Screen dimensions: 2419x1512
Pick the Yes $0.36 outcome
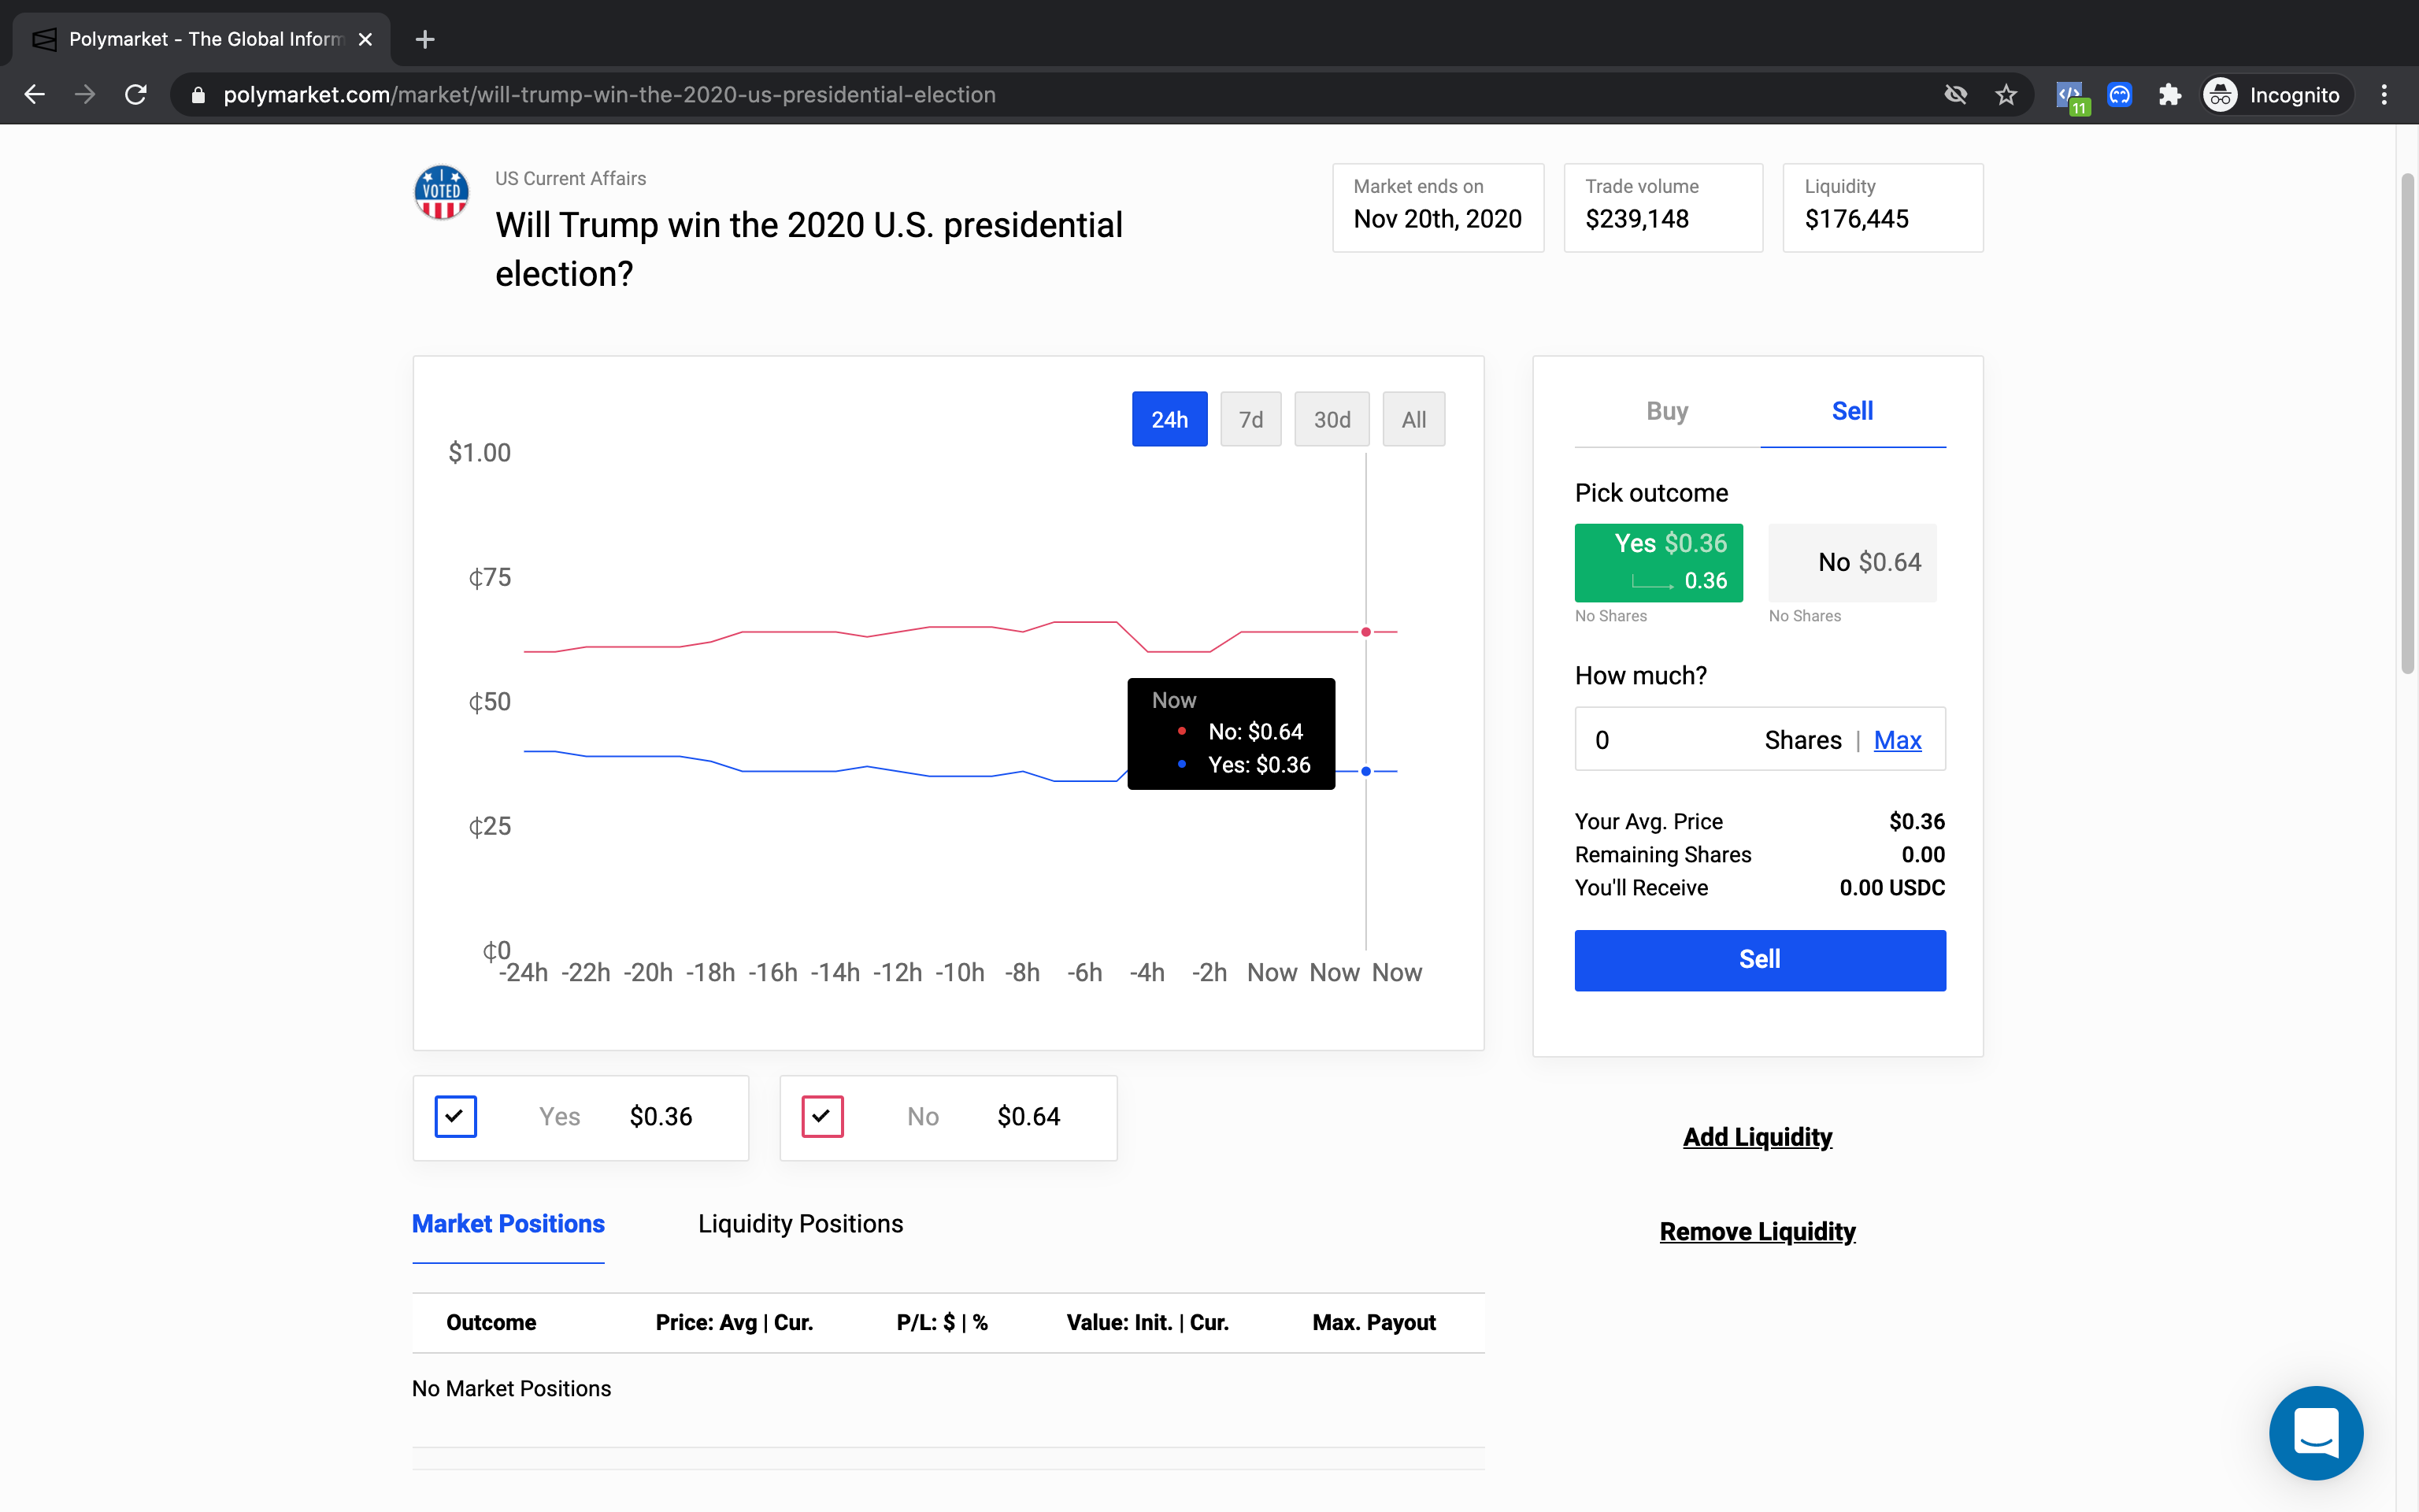(x=1658, y=562)
